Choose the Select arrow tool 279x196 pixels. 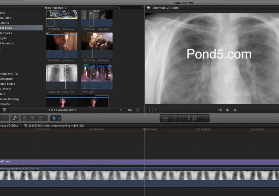click(x=54, y=118)
